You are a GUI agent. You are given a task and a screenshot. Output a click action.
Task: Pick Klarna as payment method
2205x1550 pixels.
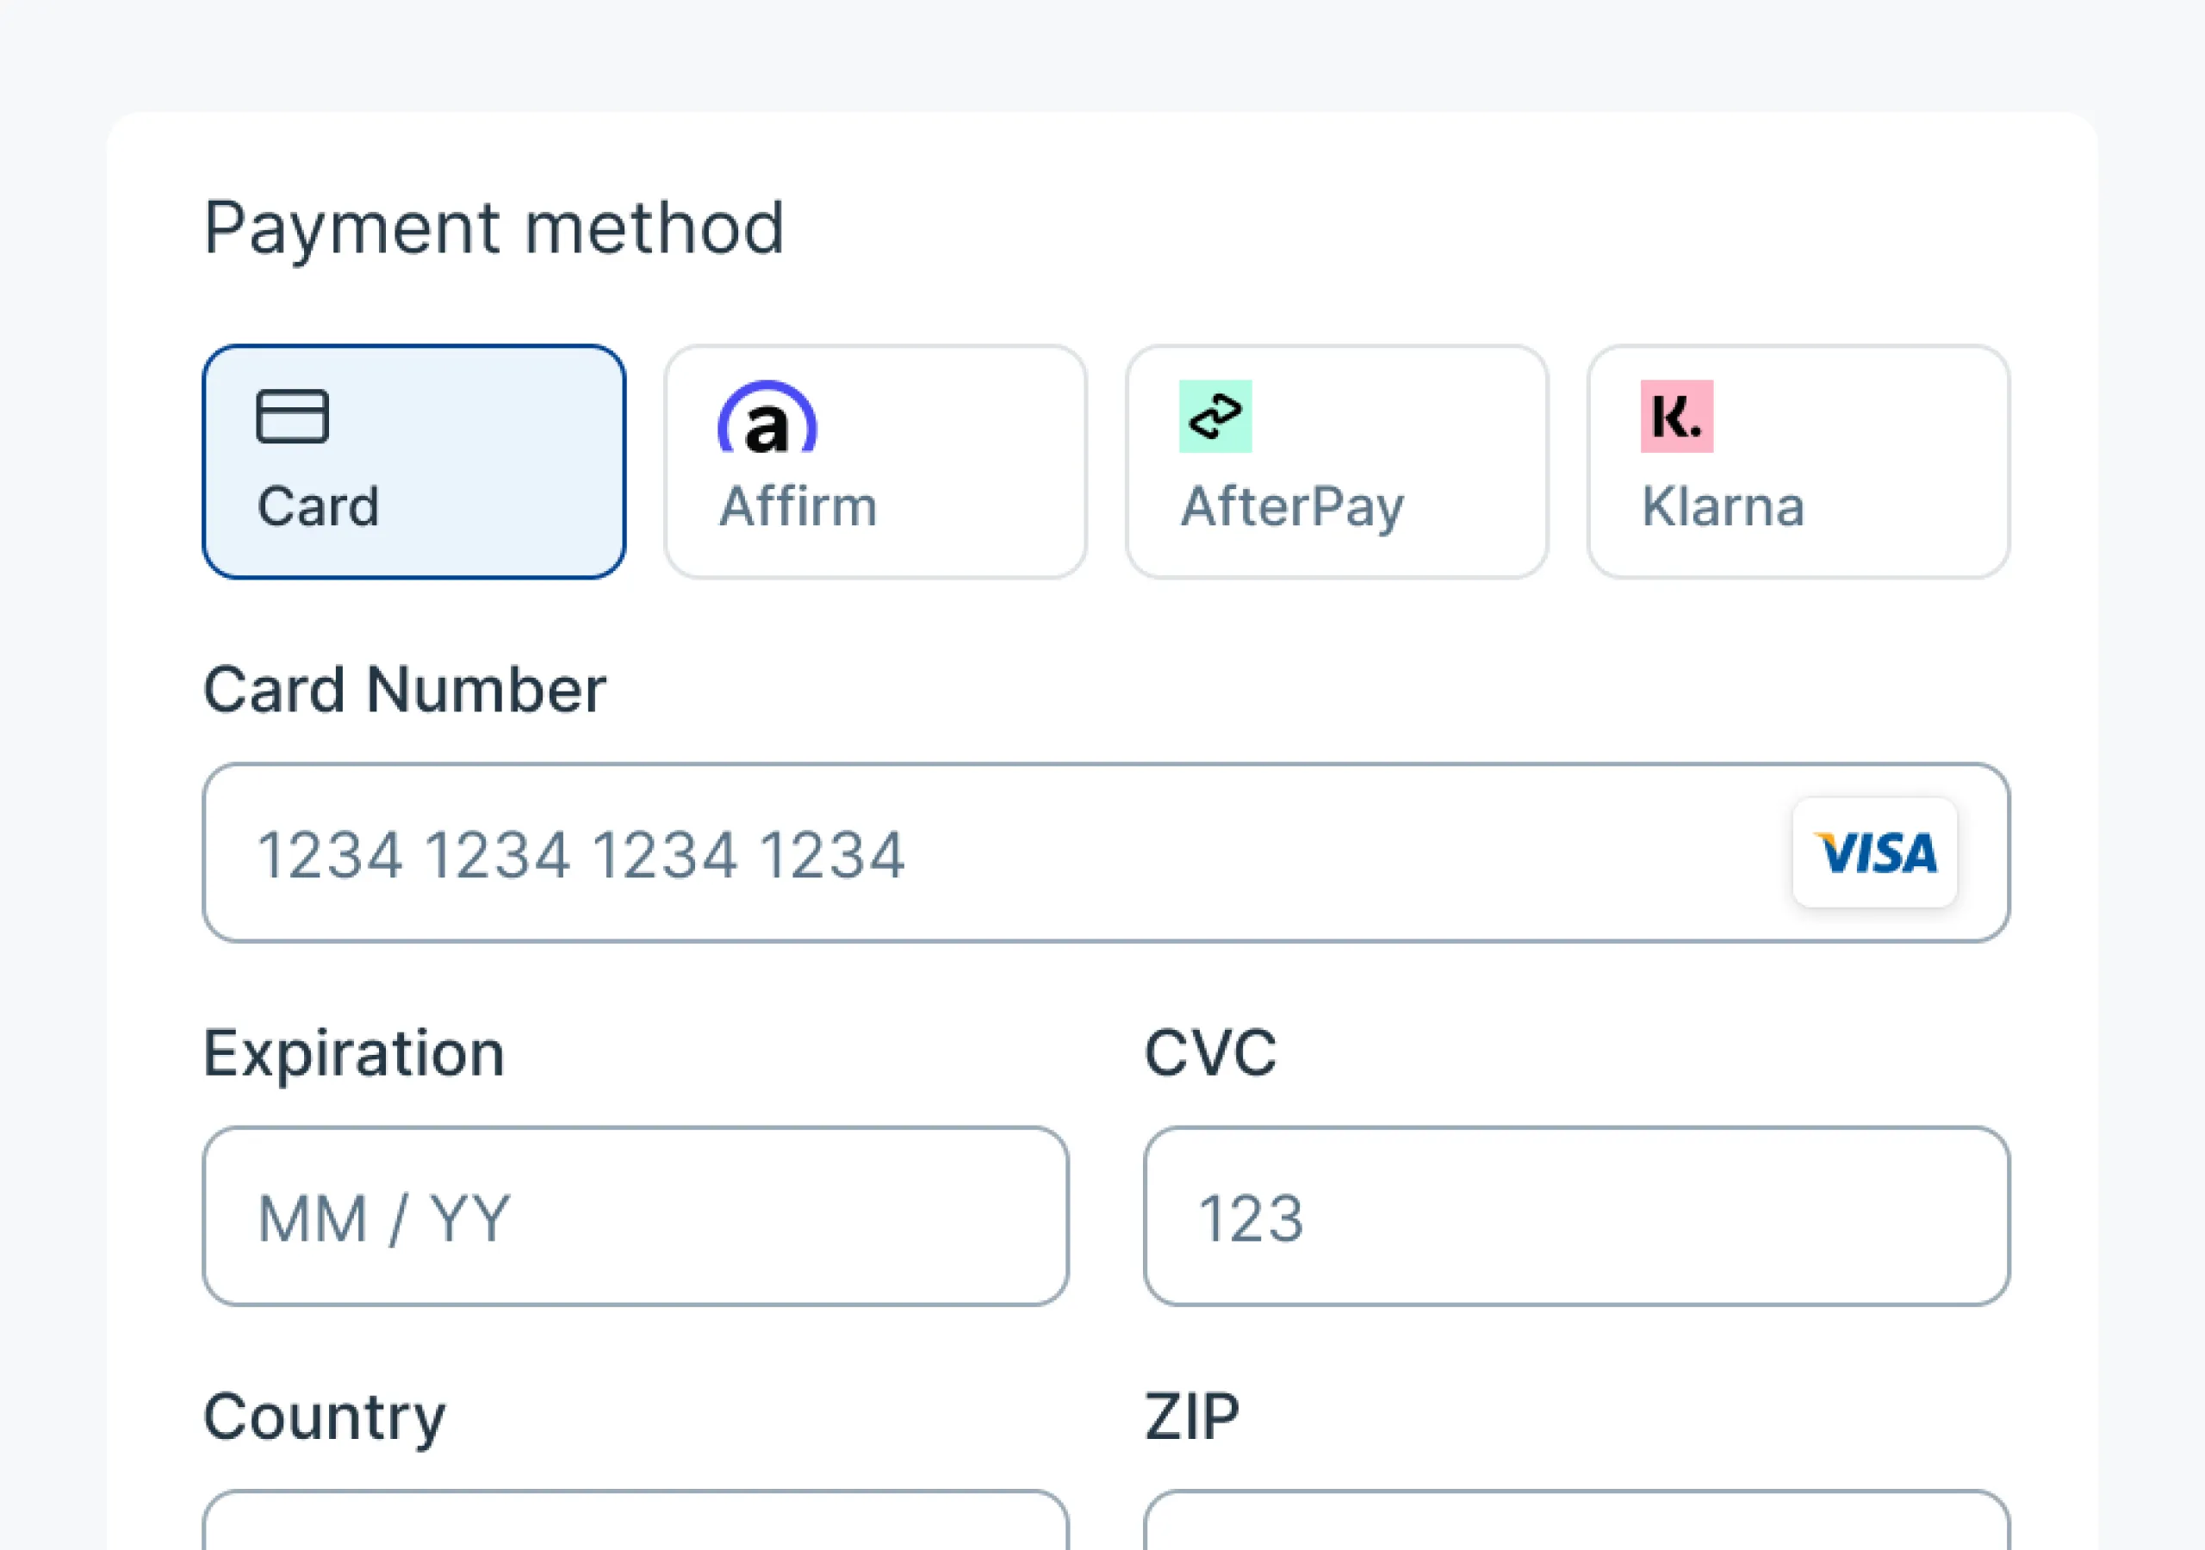click(1798, 462)
